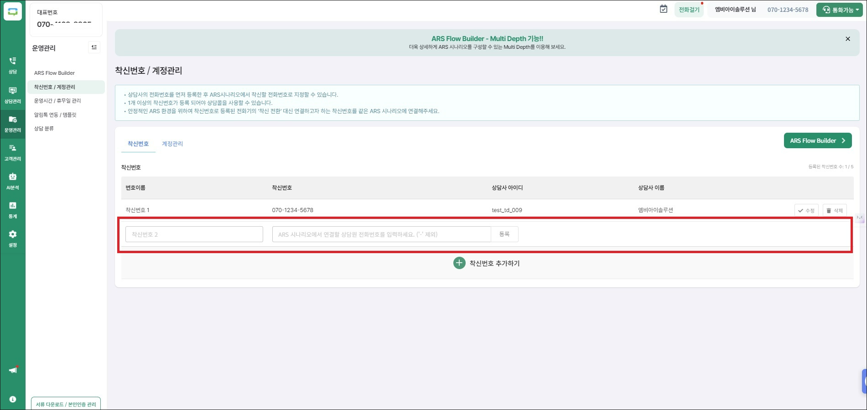
Task: Open 운영시간 / 휴무일 관리 menu item
Action: pos(57,101)
